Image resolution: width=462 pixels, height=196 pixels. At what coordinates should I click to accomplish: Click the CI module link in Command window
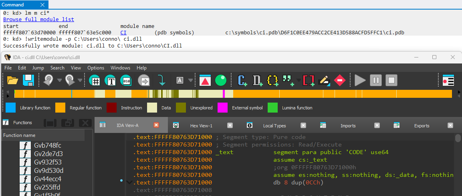point(123,33)
